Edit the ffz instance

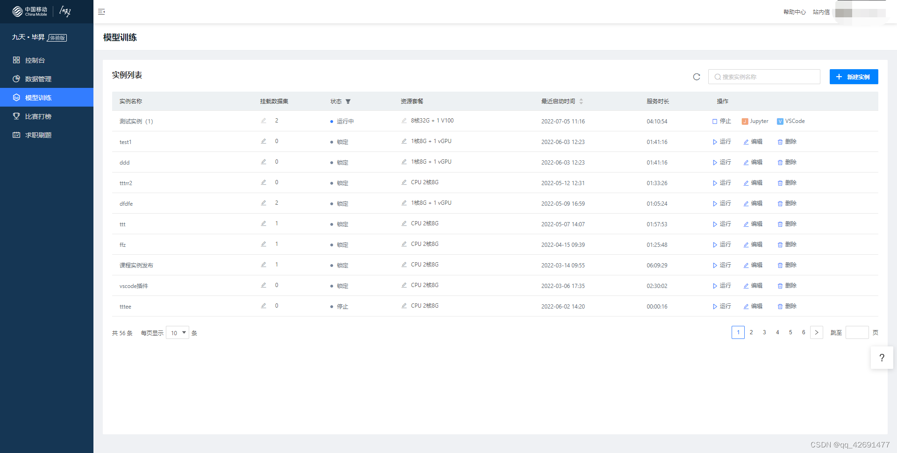pos(753,244)
